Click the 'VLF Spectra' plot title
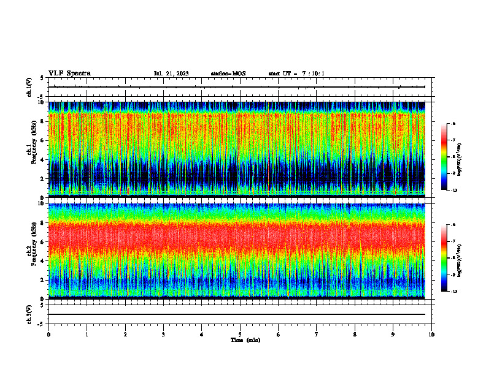 (x=69, y=74)
